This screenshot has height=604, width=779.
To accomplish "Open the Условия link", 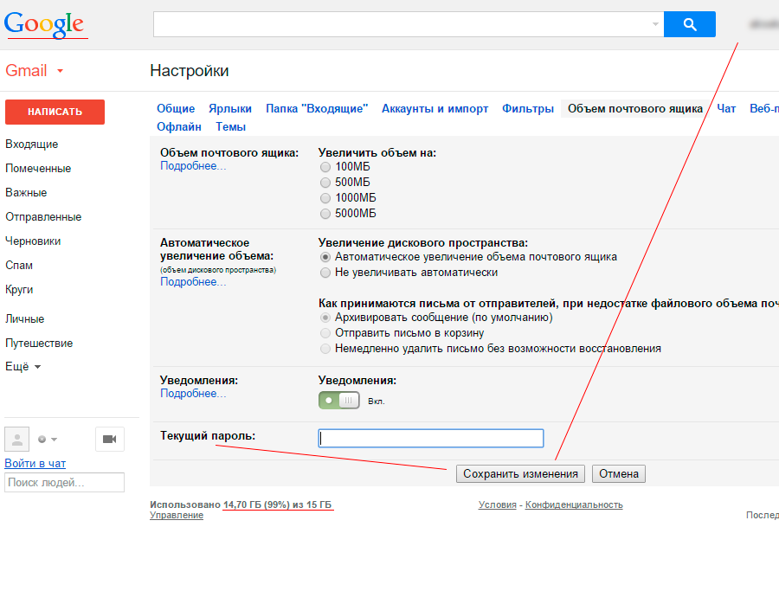I will click(x=498, y=504).
